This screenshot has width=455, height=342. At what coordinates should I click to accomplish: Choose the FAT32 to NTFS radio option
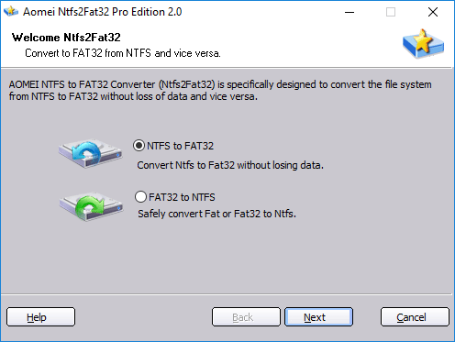click(140, 197)
